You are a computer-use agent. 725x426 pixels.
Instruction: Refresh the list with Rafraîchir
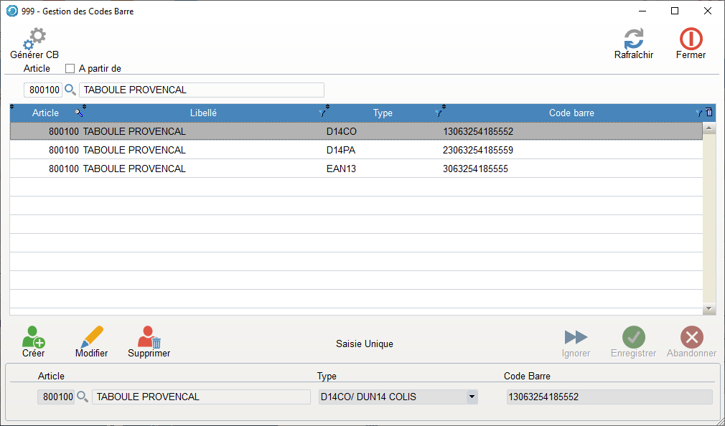click(x=633, y=39)
